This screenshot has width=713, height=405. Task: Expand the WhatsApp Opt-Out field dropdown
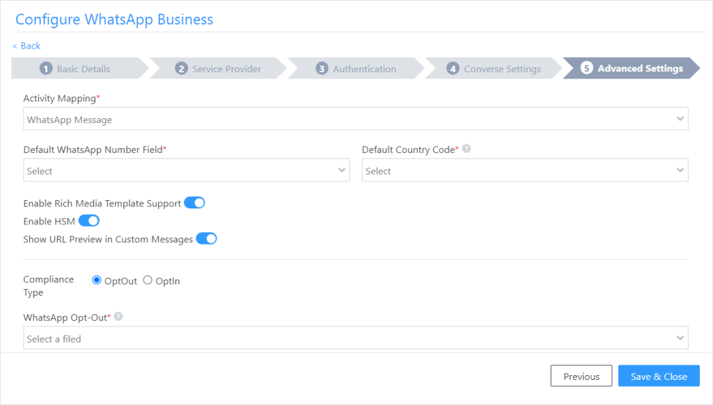356,338
